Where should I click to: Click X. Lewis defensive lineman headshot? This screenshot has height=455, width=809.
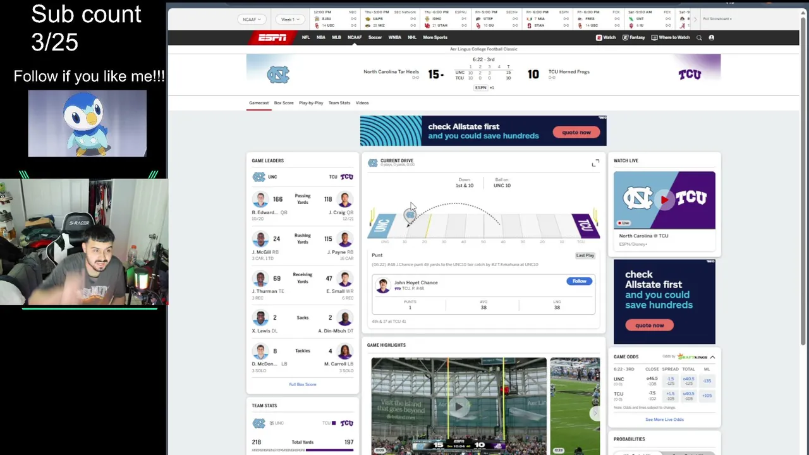(x=260, y=318)
